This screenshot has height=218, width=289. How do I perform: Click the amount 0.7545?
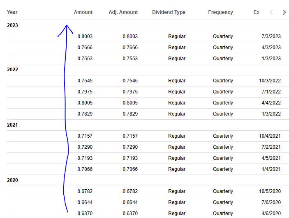click(x=85, y=81)
